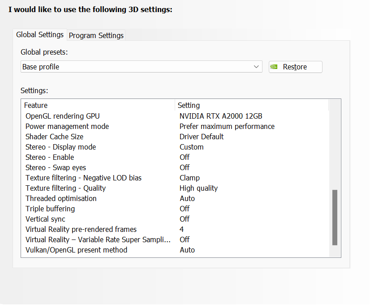Turn on Vertical sync
This screenshot has height=308, width=370.
pos(45,219)
